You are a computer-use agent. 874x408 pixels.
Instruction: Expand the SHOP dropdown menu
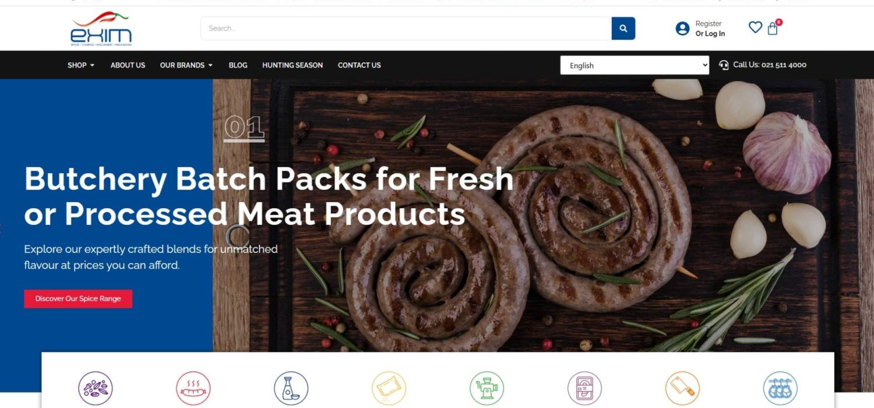[81, 65]
